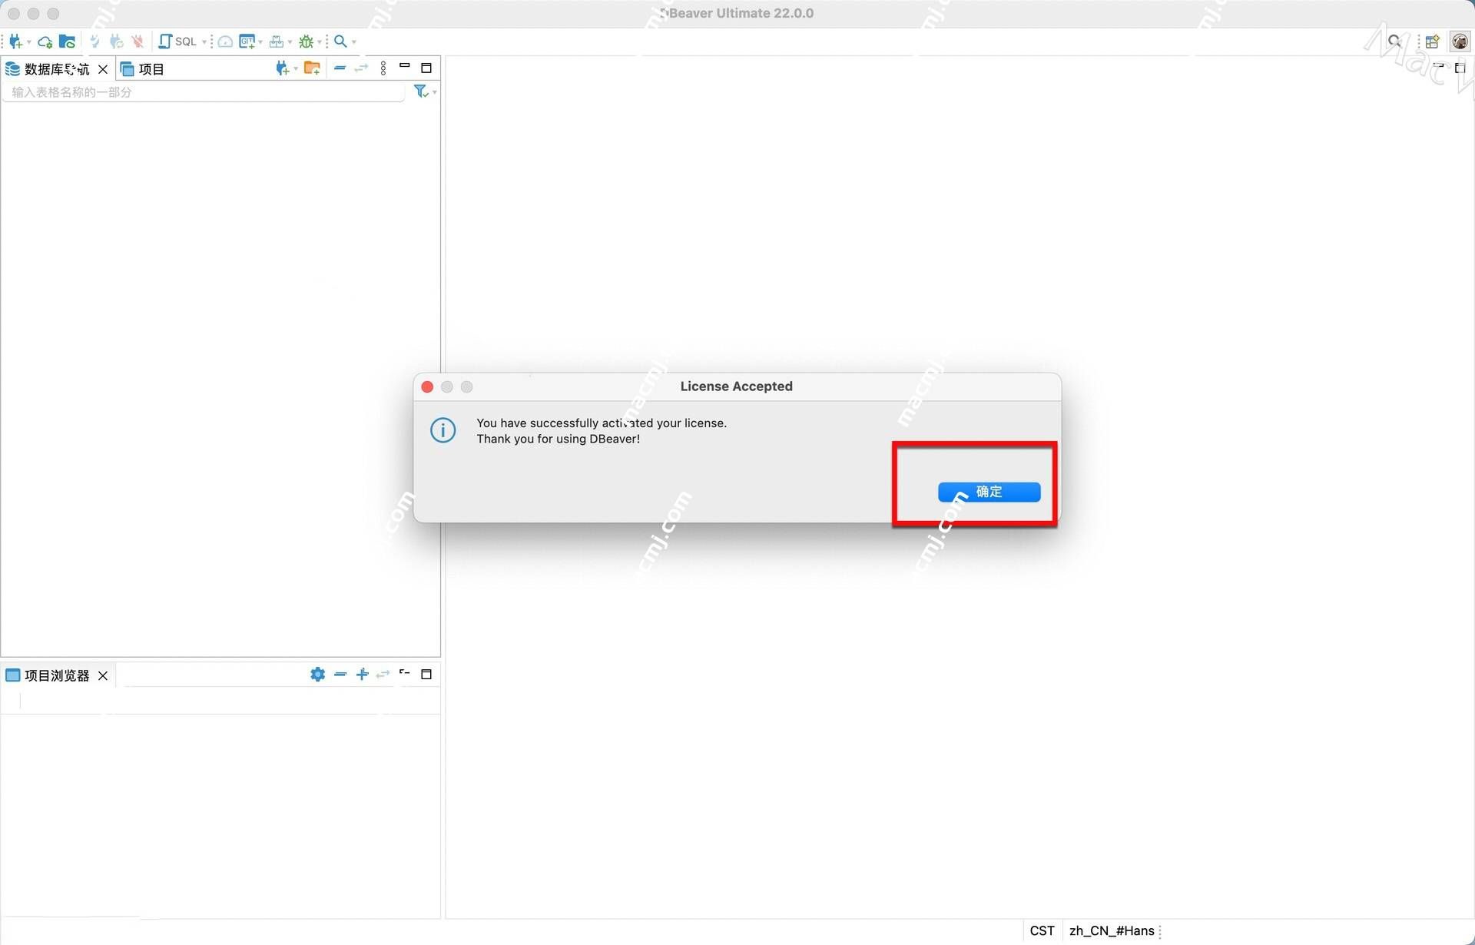The image size is (1475, 945).
Task: Expand the task box icon dropdown arrow
Action: tap(290, 42)
